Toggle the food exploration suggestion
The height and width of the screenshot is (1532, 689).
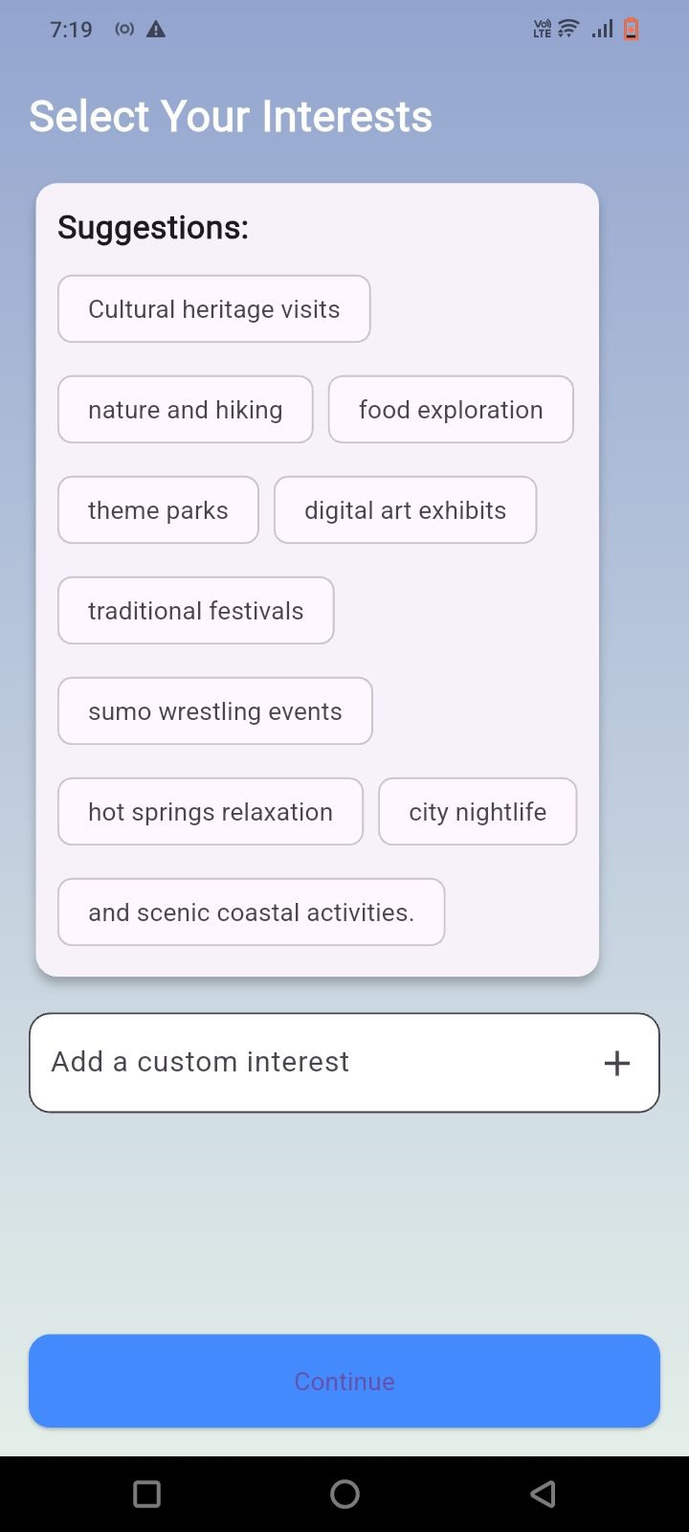(x=451, y=410)
